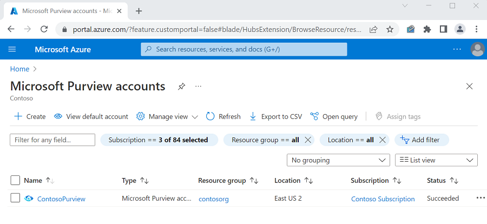Bookmark this page with the star icon
Screen dimensions: 487x224
click(x=390, y=29)
